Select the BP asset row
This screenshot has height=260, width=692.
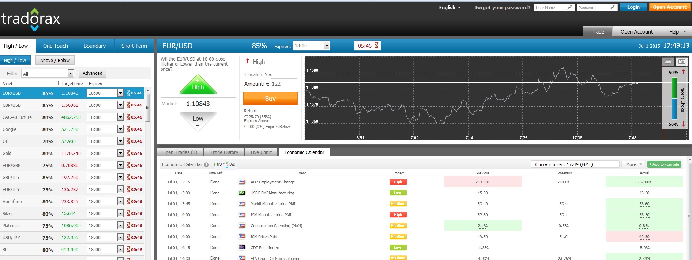[x=72, y=249]
